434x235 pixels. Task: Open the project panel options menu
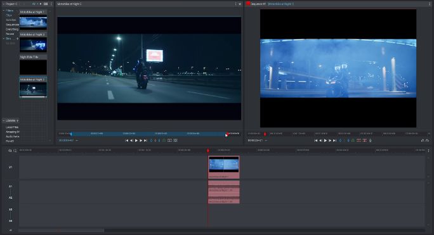point(51,4)
